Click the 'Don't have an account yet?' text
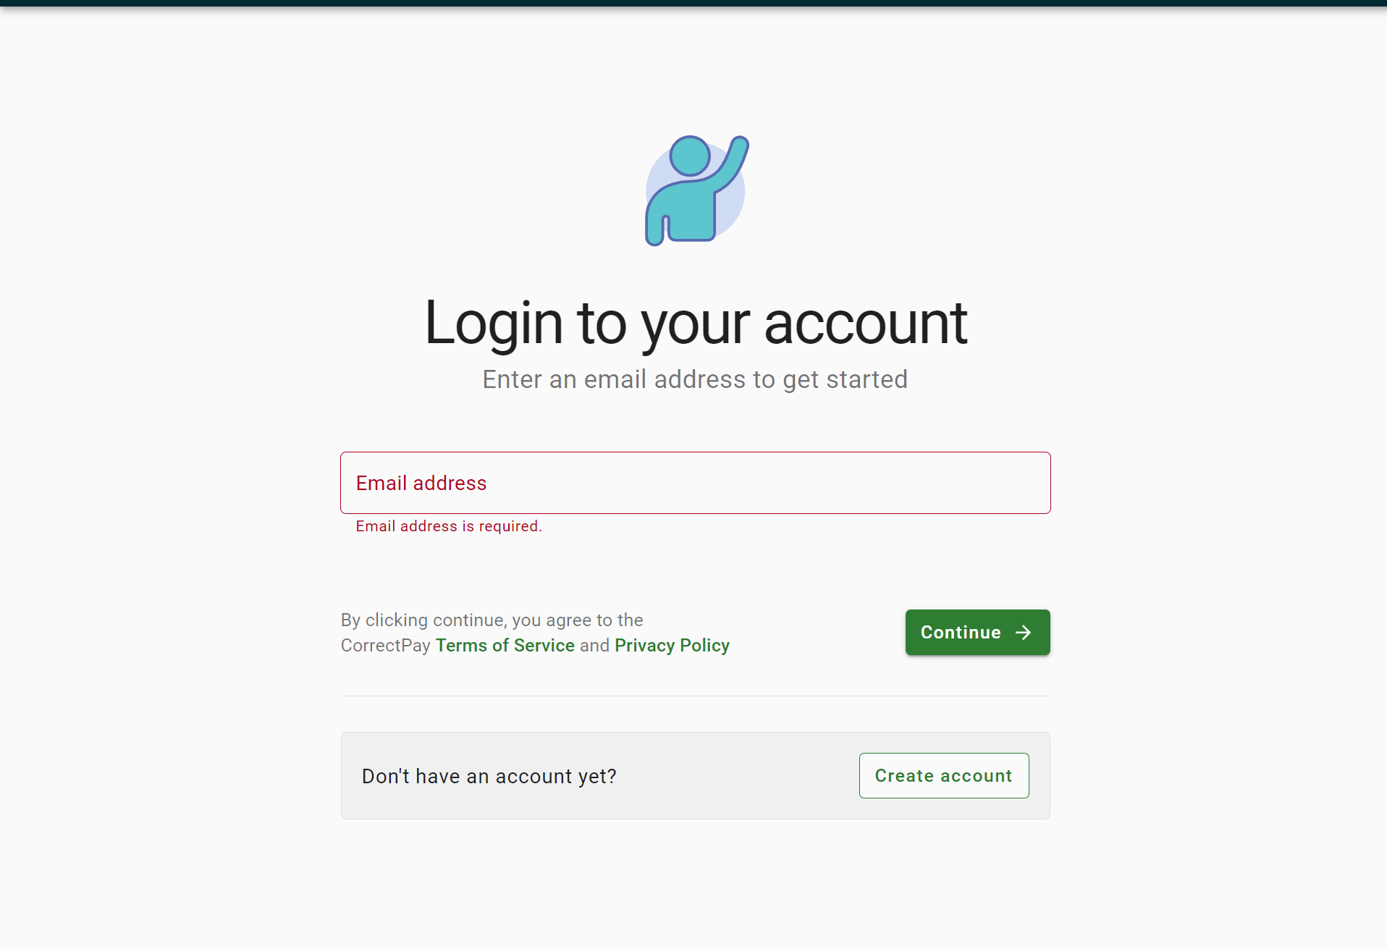Viewport: 1387px width, 949px height. coord(489,776)
